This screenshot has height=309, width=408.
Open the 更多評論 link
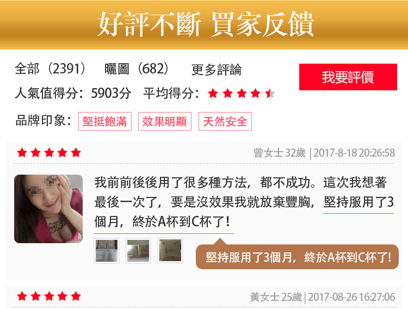click(x=217, y=70)
